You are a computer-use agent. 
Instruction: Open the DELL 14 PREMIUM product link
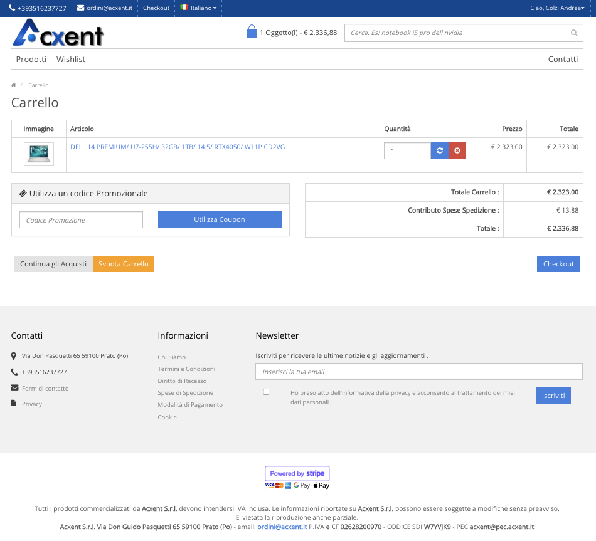pyautogui.click(x=178, y=147)
